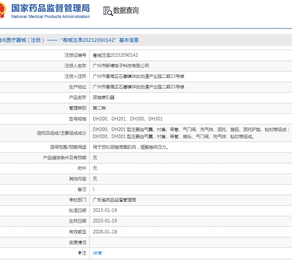Select approval date 2023-01-19 in 批准日期 row
292x262 pixels.
point(105,210)
